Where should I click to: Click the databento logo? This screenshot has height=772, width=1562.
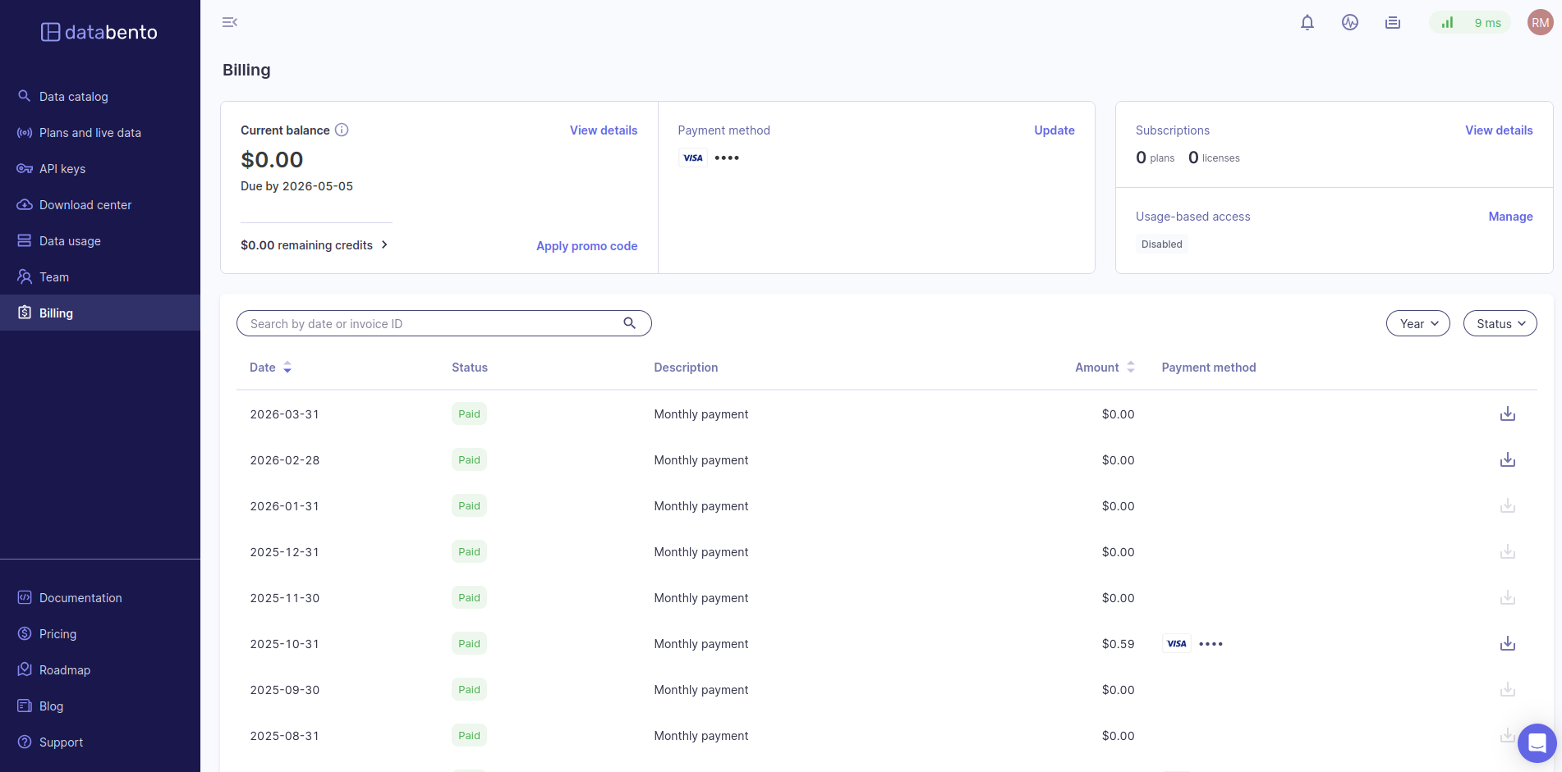pos(99,32)
